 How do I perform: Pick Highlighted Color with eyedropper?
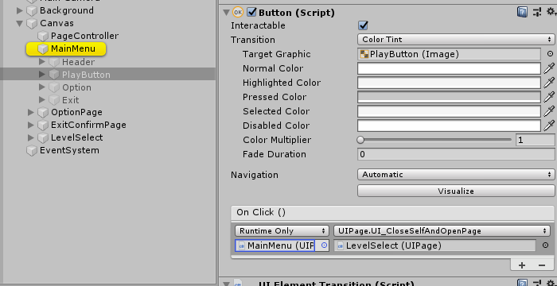(549, 83)
